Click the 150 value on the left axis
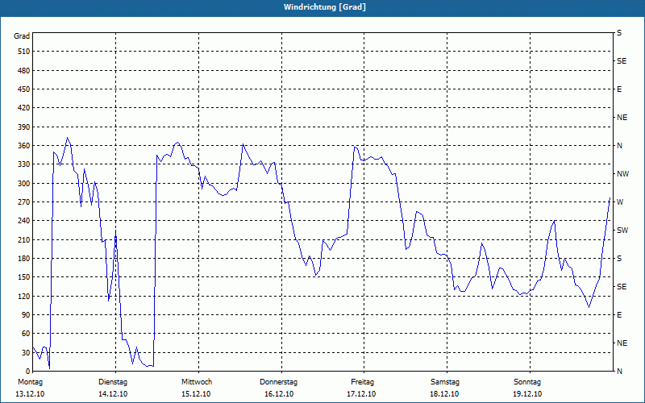The width and height of the screenshot is (645, 403). click(x=23, y=277)
